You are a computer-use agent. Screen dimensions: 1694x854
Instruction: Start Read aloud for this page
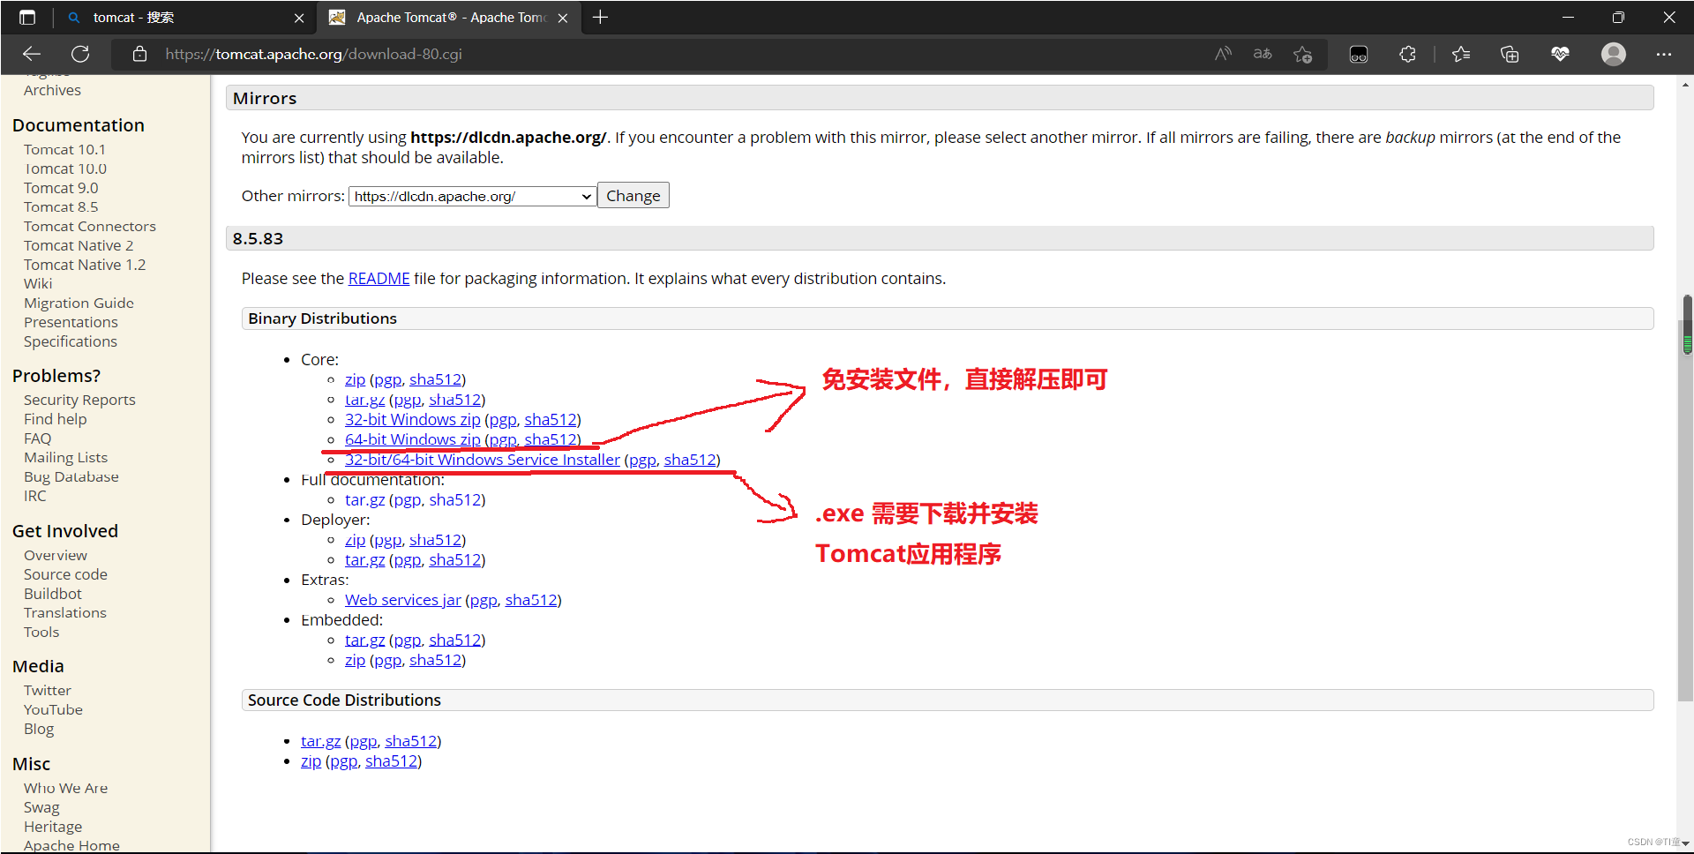tap(1223, 54)
